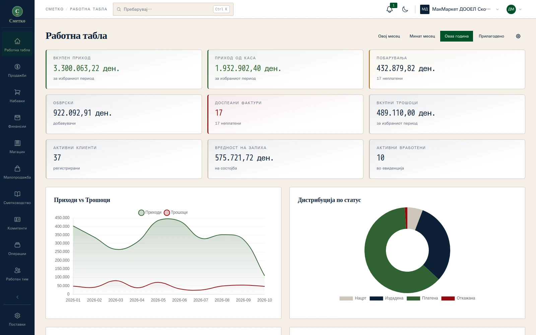Open dashboard settings gear icon
This screenshot has width=536, height=335.
point(518,36)
